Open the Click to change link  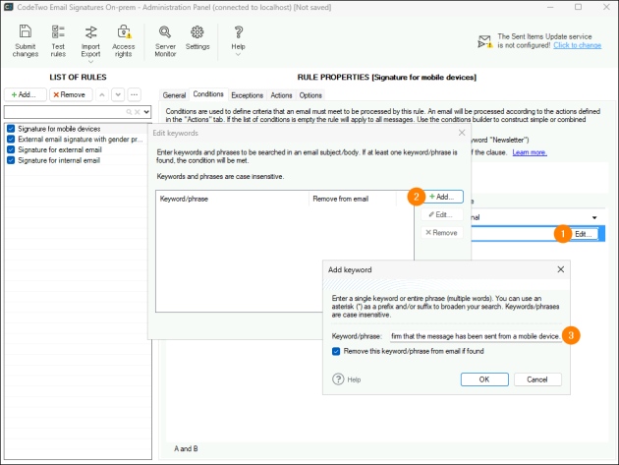(577, 45)
